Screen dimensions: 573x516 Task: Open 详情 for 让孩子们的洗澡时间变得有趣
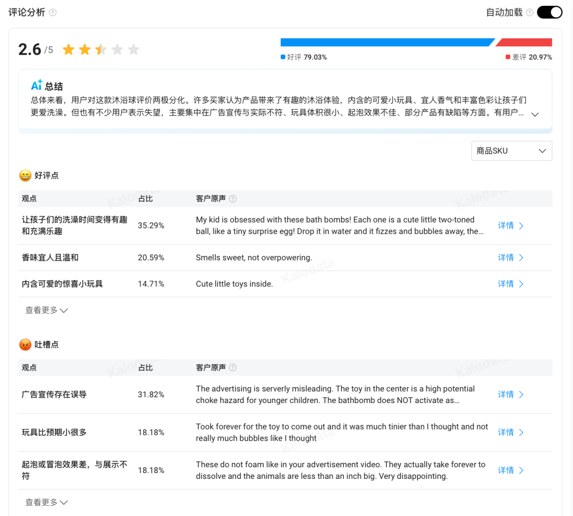[x=510, y=225]
